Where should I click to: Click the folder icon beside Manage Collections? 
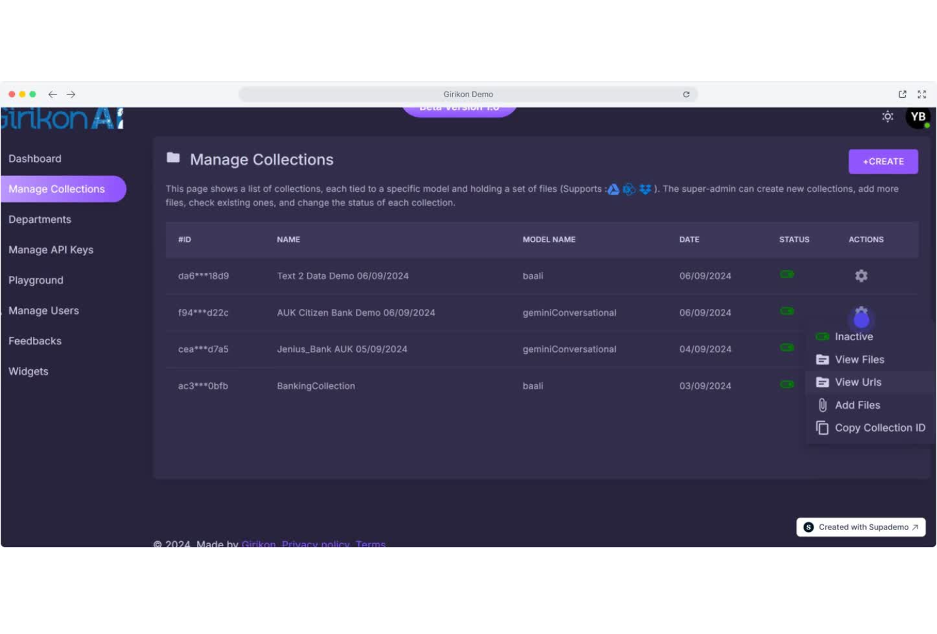173,158
